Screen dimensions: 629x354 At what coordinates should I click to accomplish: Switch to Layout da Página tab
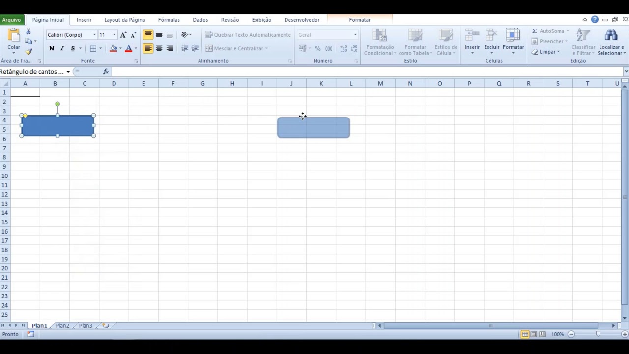[x=125, y=20]
